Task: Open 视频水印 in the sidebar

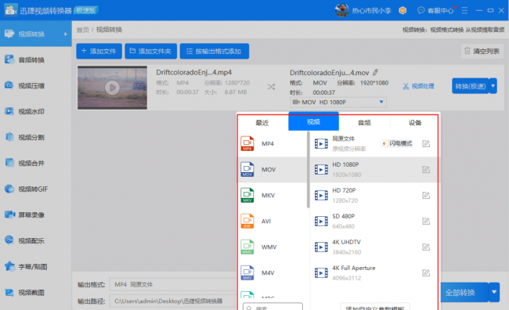Action: point(35,111)
